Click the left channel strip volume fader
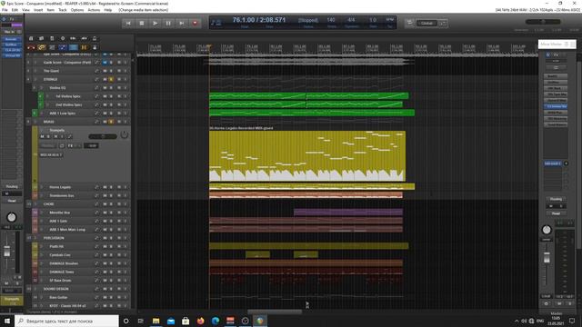Screen dimensions: 582x327 7,251
